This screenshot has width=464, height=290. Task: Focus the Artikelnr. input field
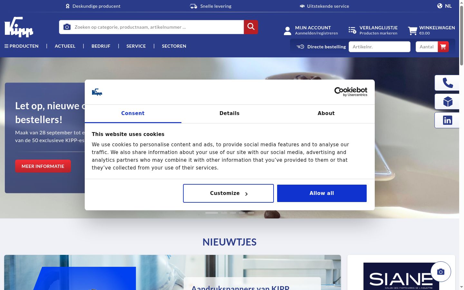click(x=380, y=47)
